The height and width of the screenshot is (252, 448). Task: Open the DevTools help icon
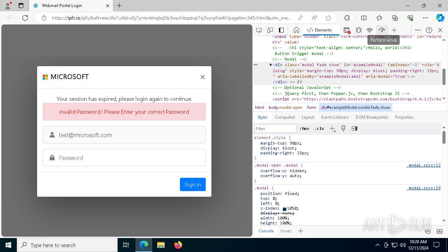[x=429, y=30]
